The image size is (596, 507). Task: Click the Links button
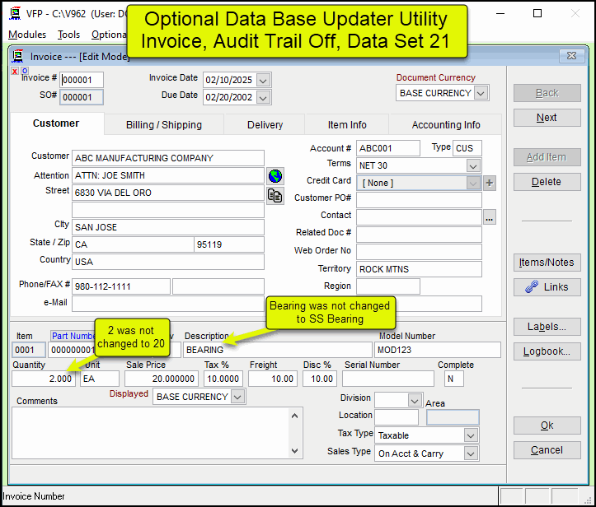(x=547, y=287)
